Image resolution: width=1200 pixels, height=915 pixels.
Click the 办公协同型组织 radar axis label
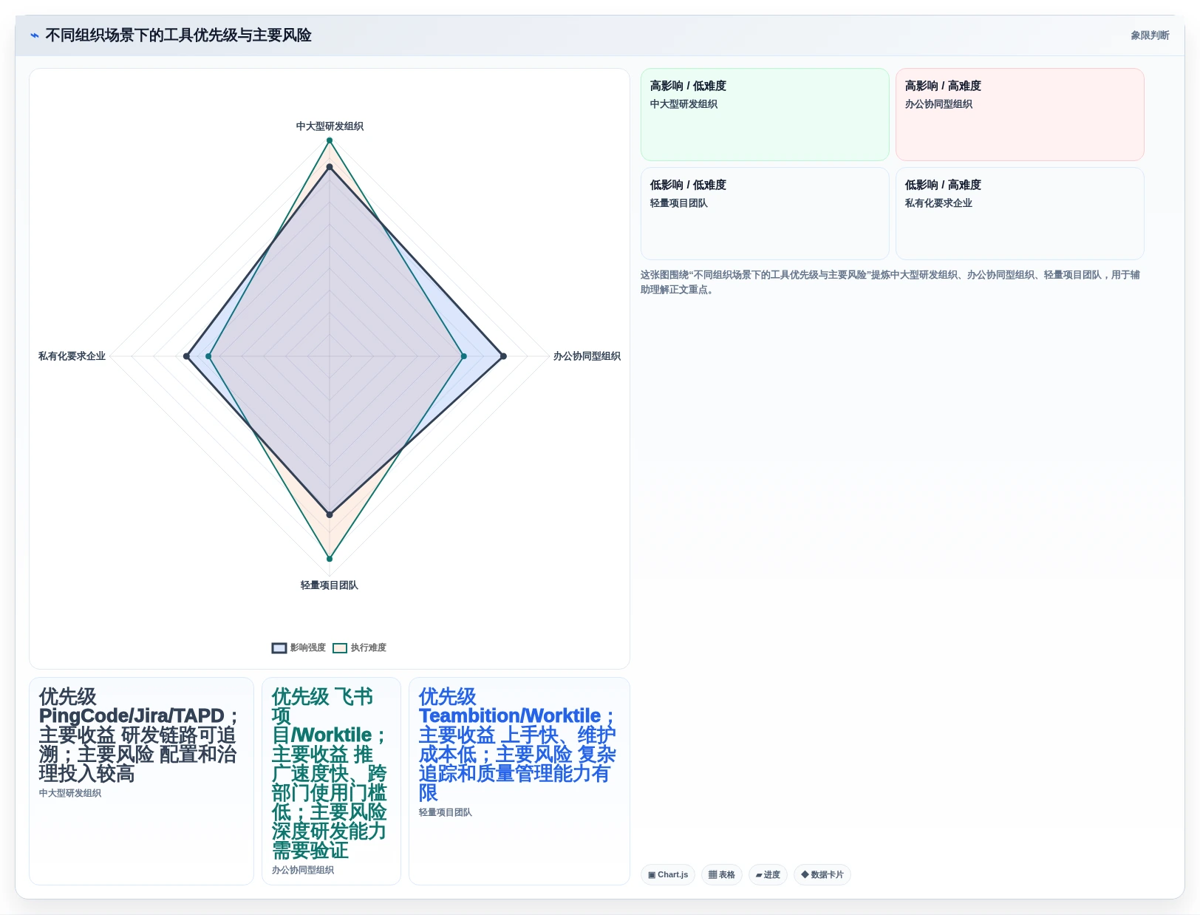[x=587, y=356]
